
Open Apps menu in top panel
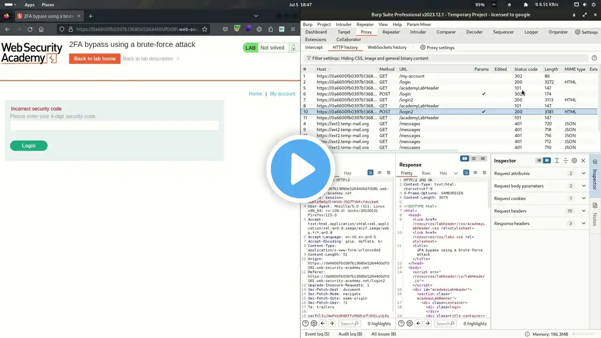point(30,5)
